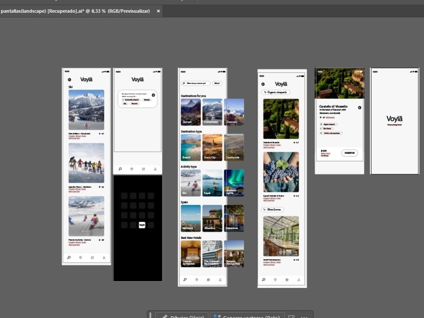The height and width of the screenshot is (318, 424).
Task: Select the grapes in hands photo
Action: click(x=281, y=172)
